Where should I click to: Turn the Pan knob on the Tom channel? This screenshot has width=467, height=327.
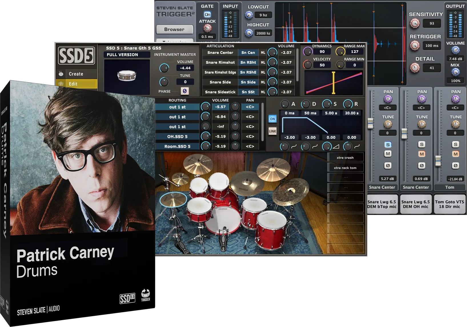point(455,99)
